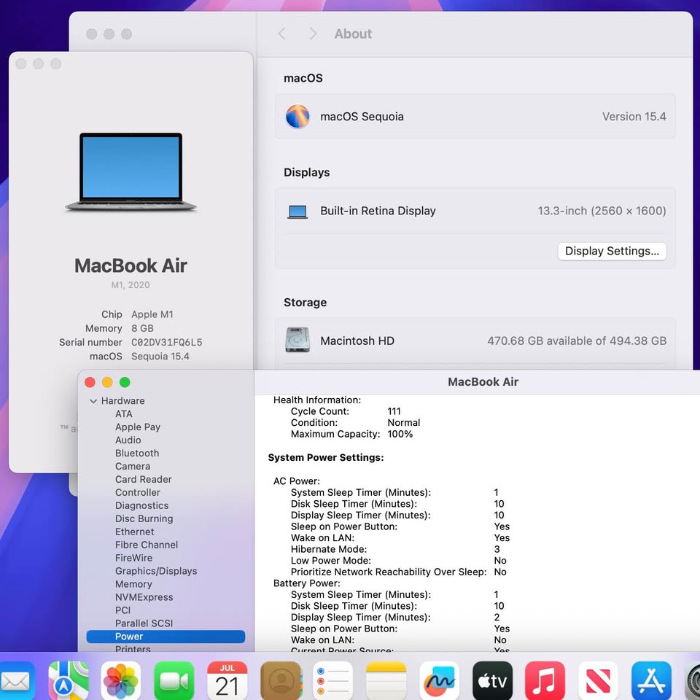
Task: Click the Condition value Normal
Action: pos(403,422)
